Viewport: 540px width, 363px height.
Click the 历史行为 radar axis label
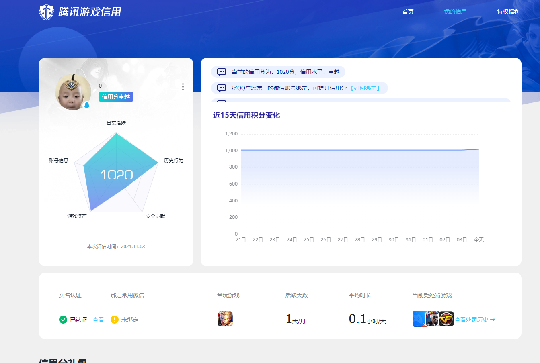pos(173,160)
